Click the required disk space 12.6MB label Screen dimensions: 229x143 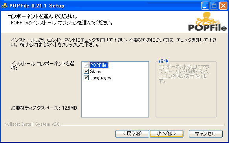[x=44, y=108]
